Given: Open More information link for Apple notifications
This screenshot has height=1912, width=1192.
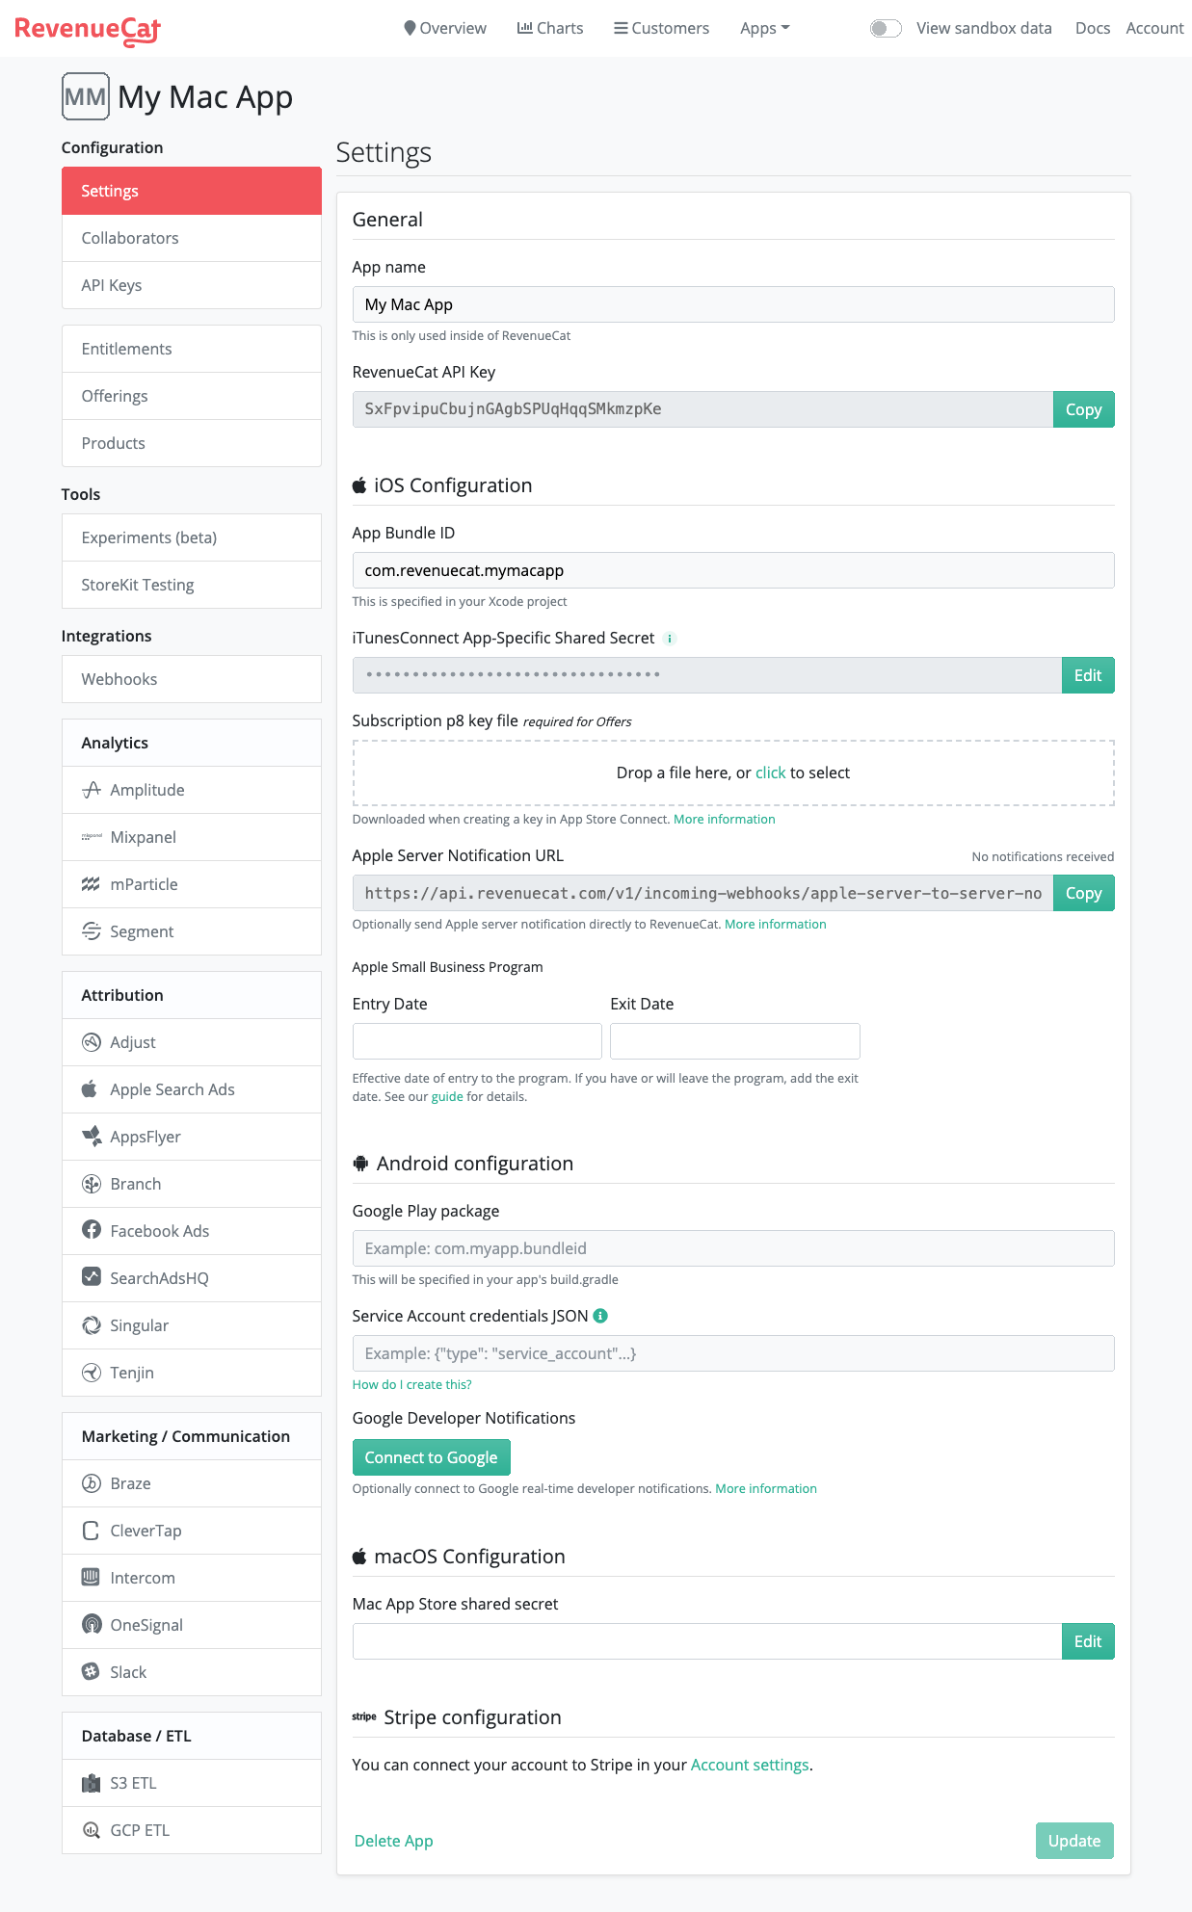Looking at the screenshot, I should click(775, 924).
